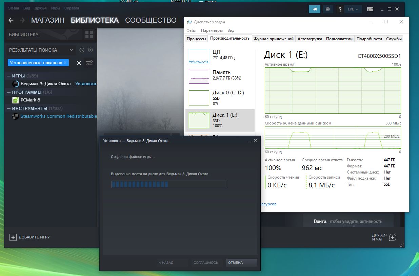Select Диск 1 (E:) in Task Manager
Image resolution: width=419 pixels, height=276 pixels.
[x=220, y=120]
